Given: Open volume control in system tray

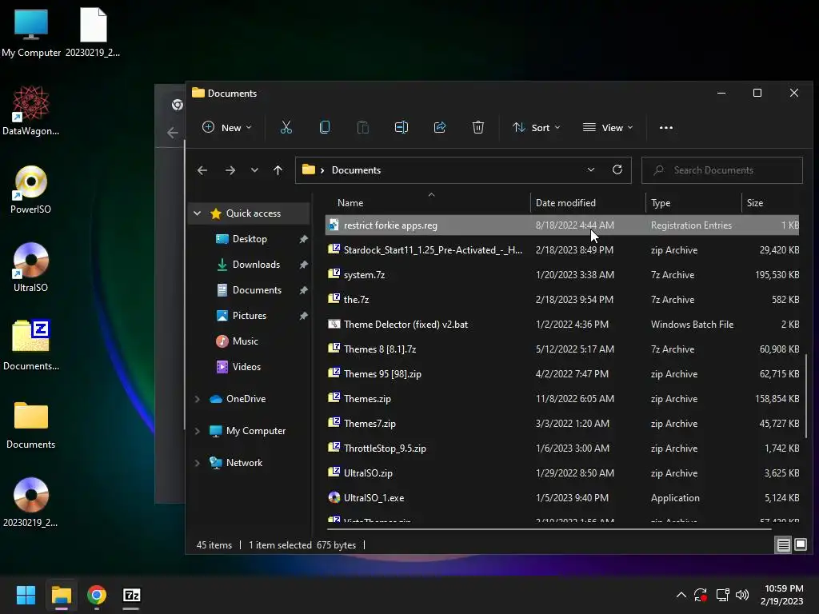Looking at the screenshot, I should click(741, 595).
